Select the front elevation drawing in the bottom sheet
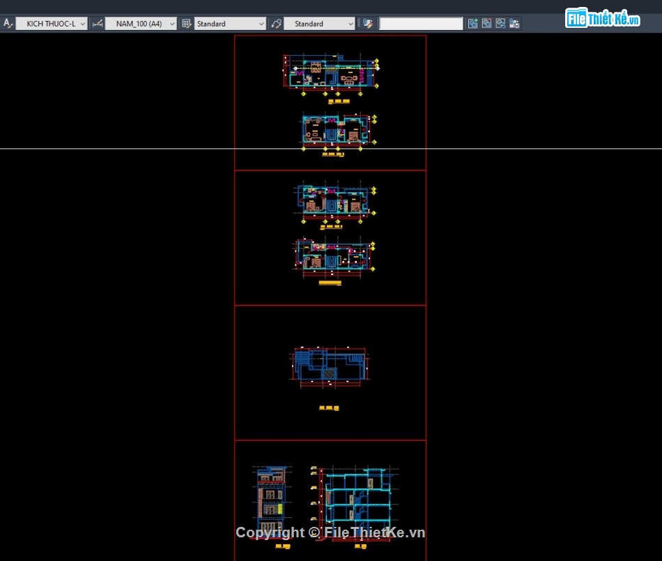 click(x=270, y=494)
